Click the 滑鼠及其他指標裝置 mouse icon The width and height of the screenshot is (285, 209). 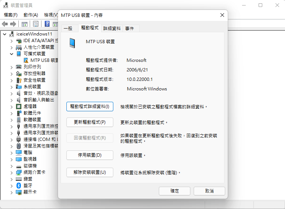(19, 146)
